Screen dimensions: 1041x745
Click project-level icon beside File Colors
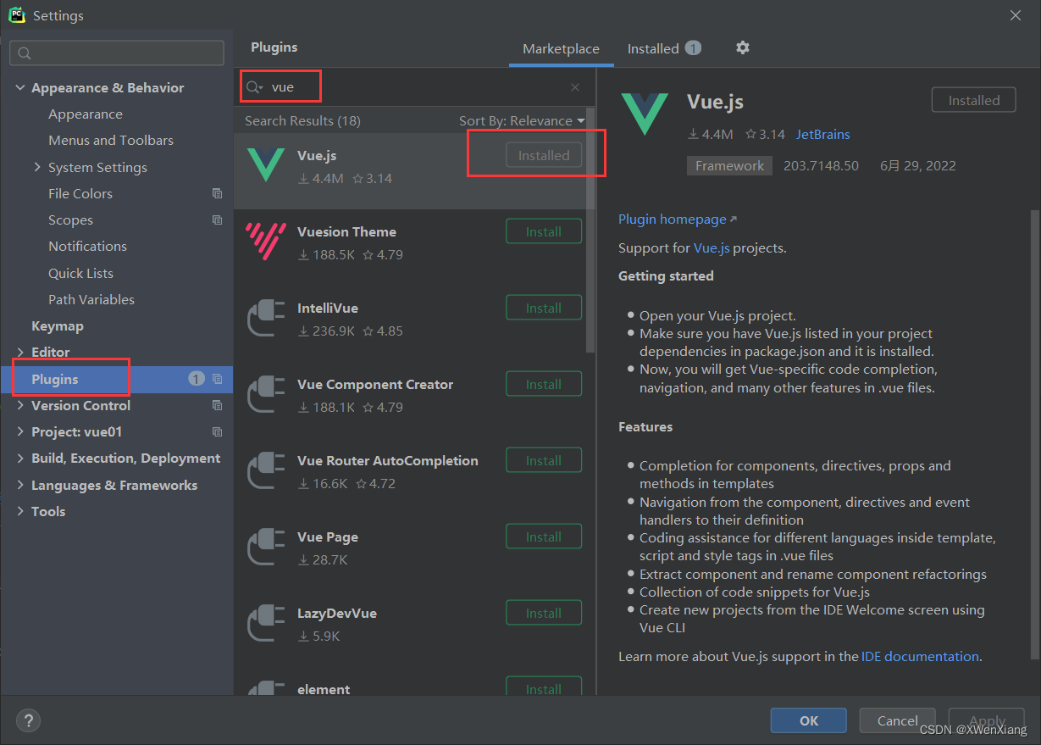[x=217, y=193]
